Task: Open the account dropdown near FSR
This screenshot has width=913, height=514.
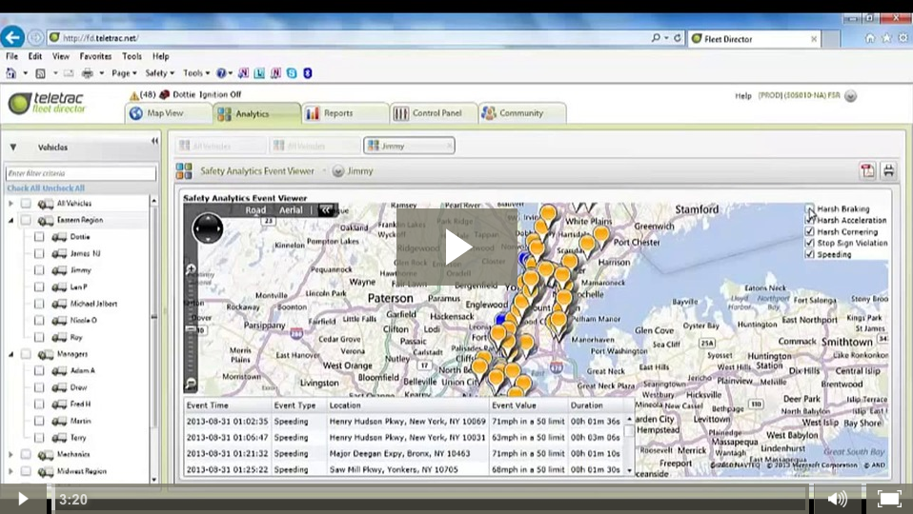Action: [x=851, y=96]
